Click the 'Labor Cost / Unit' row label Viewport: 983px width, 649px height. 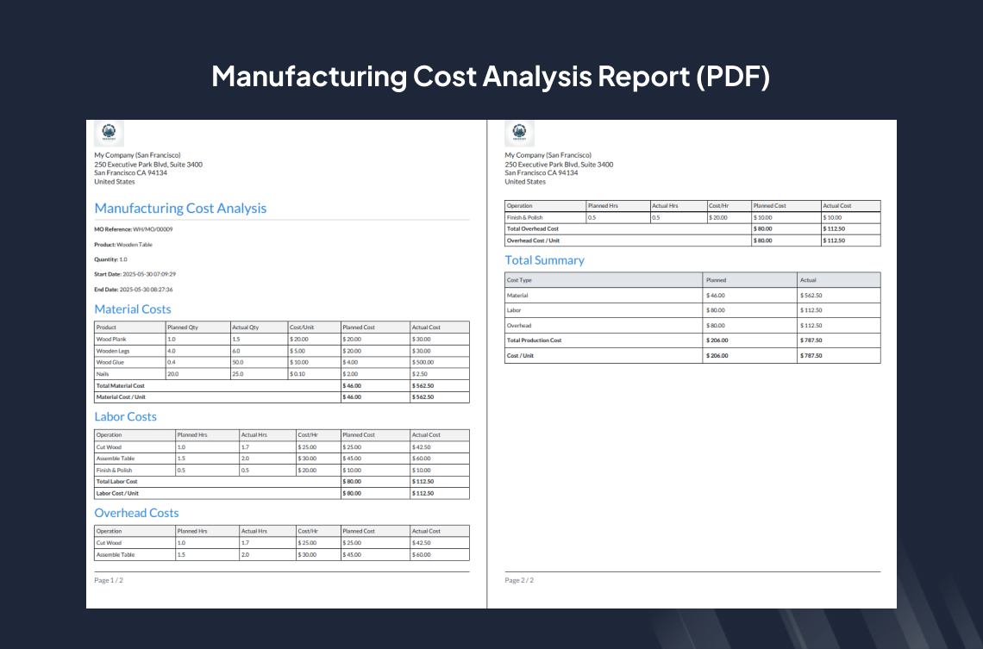coord(117,494)
